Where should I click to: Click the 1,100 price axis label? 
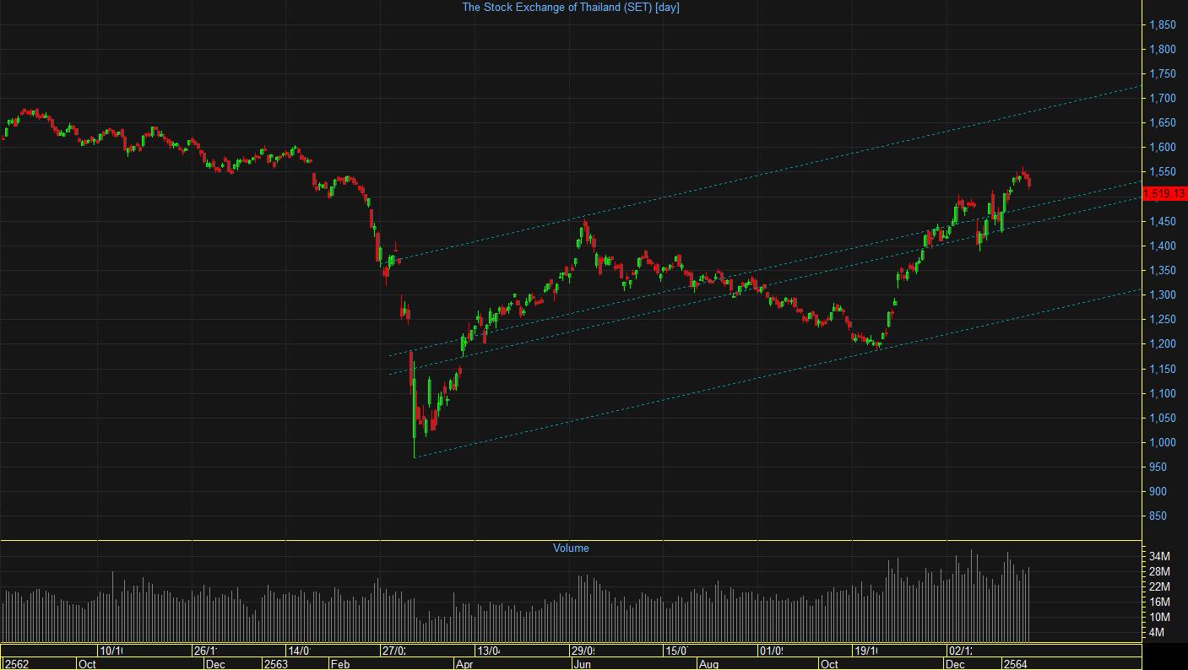pyautogui.click(x=1162, y=394)
